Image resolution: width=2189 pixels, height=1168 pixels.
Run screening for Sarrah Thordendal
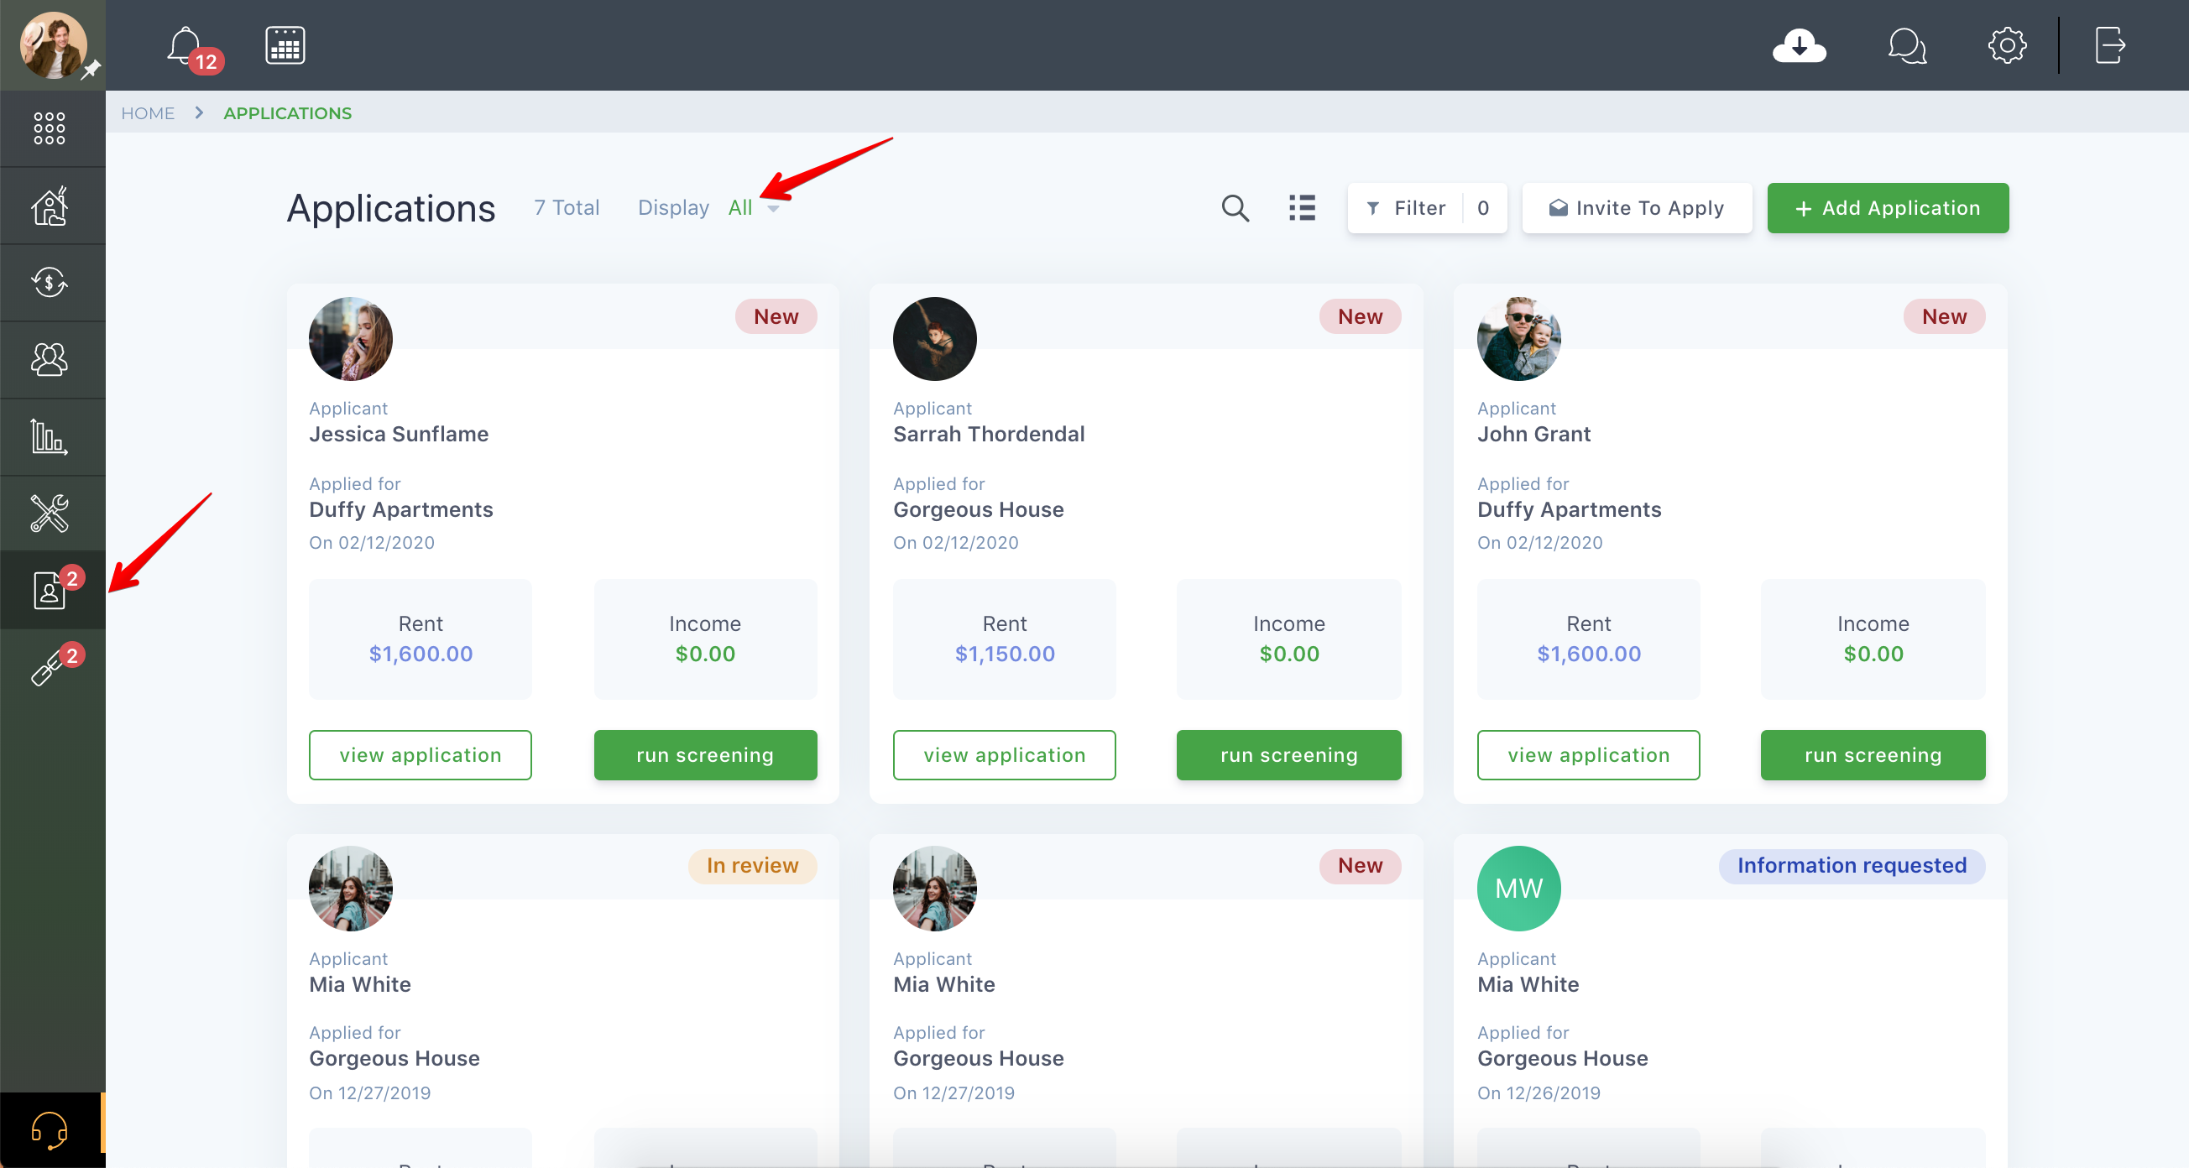(1289, 755)
